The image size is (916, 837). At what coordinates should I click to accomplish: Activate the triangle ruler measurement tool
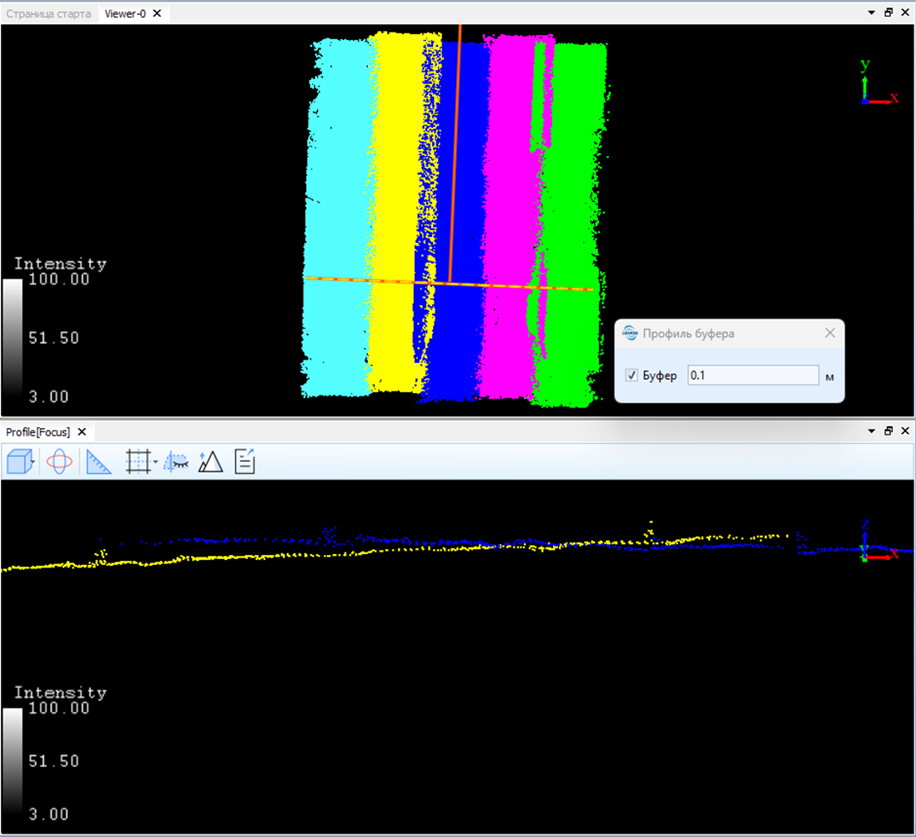[98, 461]
